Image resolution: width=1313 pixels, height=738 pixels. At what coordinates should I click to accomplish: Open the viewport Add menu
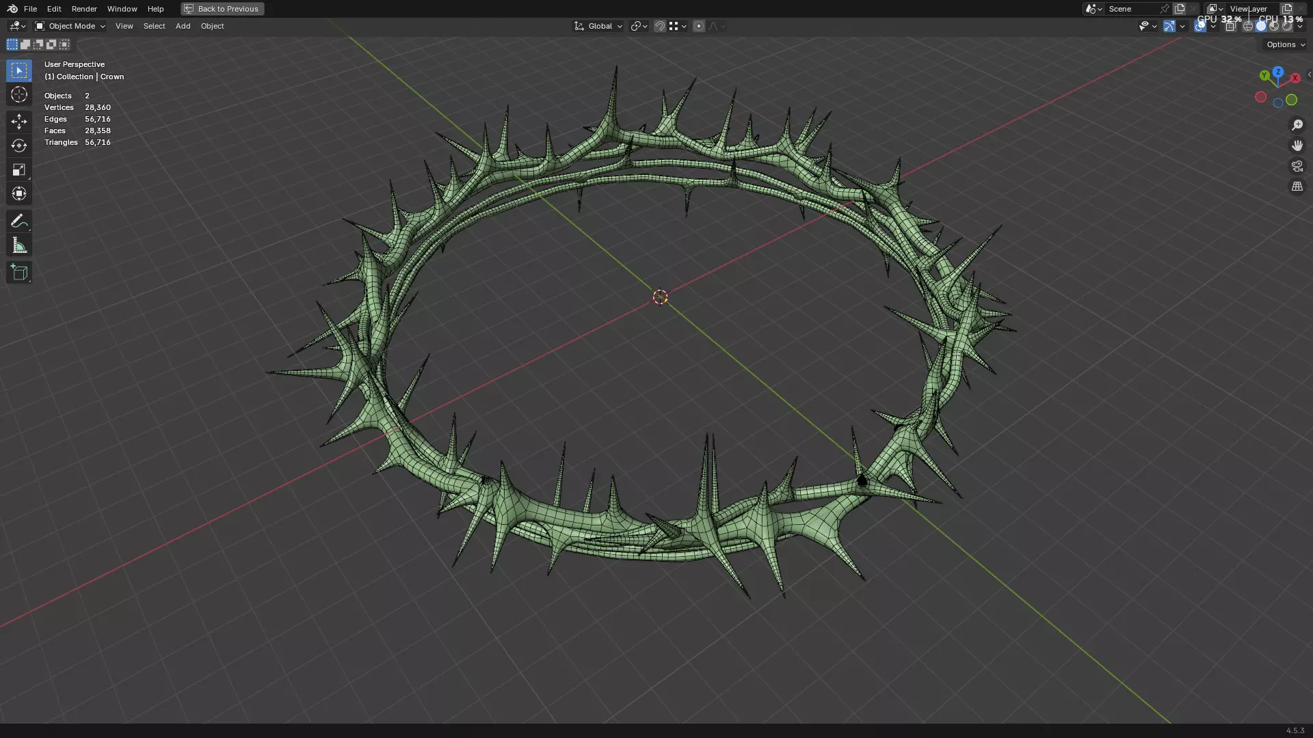pos(183,26)
